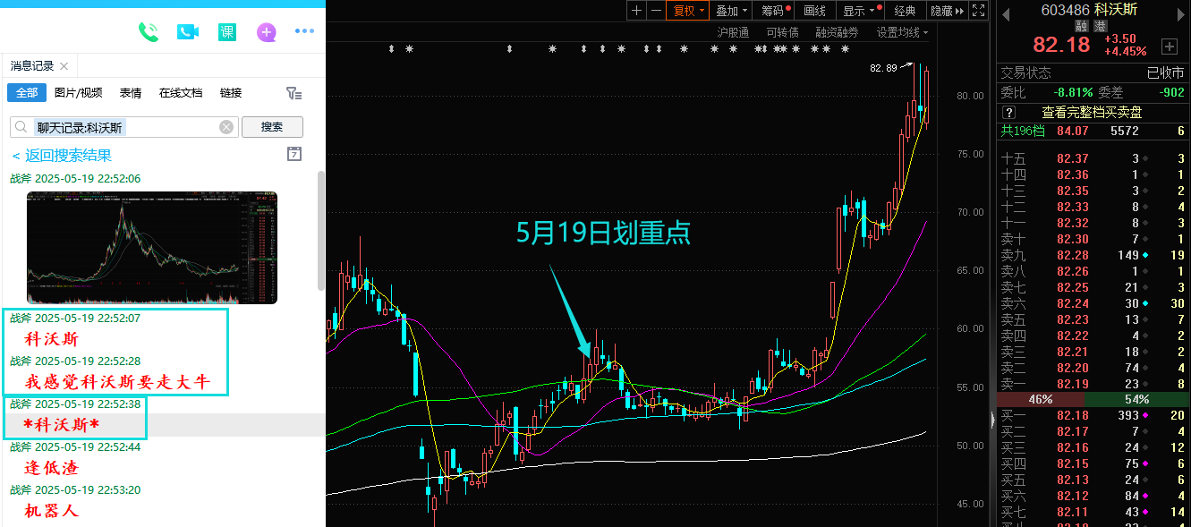Zoom out chart with minus button
The image size is (1191, 527).
657,11
